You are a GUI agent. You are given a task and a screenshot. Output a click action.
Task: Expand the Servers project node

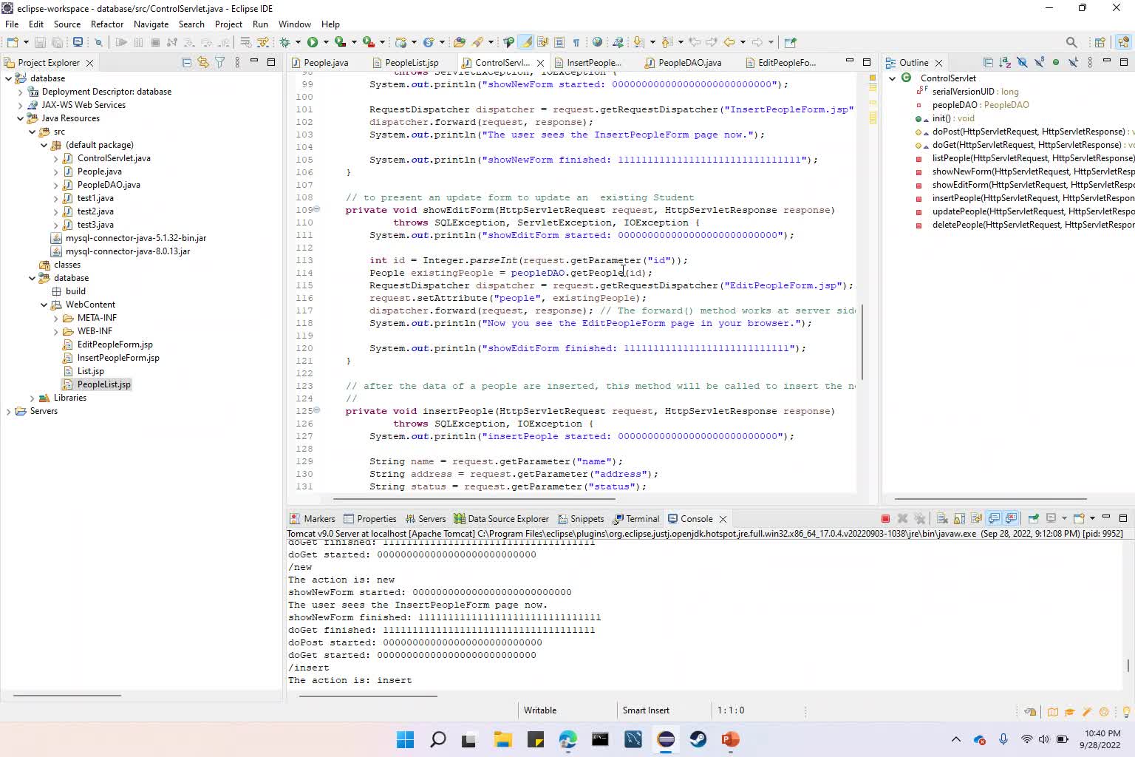pyautogui.click(x=8, y=411)
